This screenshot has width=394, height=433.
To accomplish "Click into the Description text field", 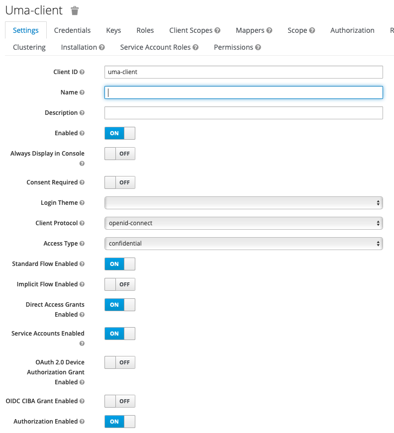I will click(243, 113).
